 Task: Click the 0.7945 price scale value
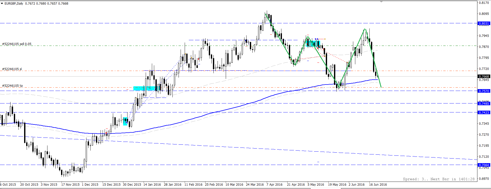pyautogui.click(x=484, y=36)
